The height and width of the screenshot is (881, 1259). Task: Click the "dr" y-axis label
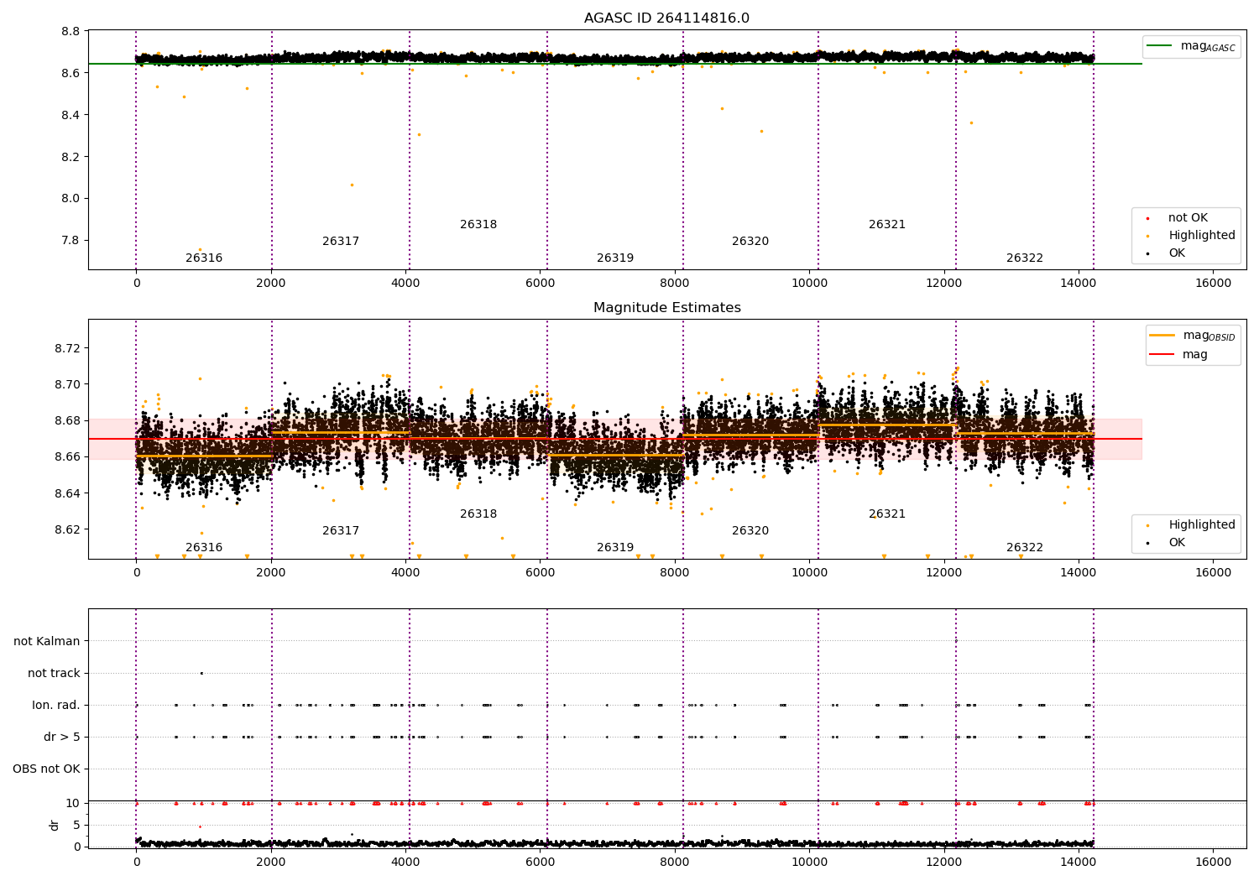point(55,826)
